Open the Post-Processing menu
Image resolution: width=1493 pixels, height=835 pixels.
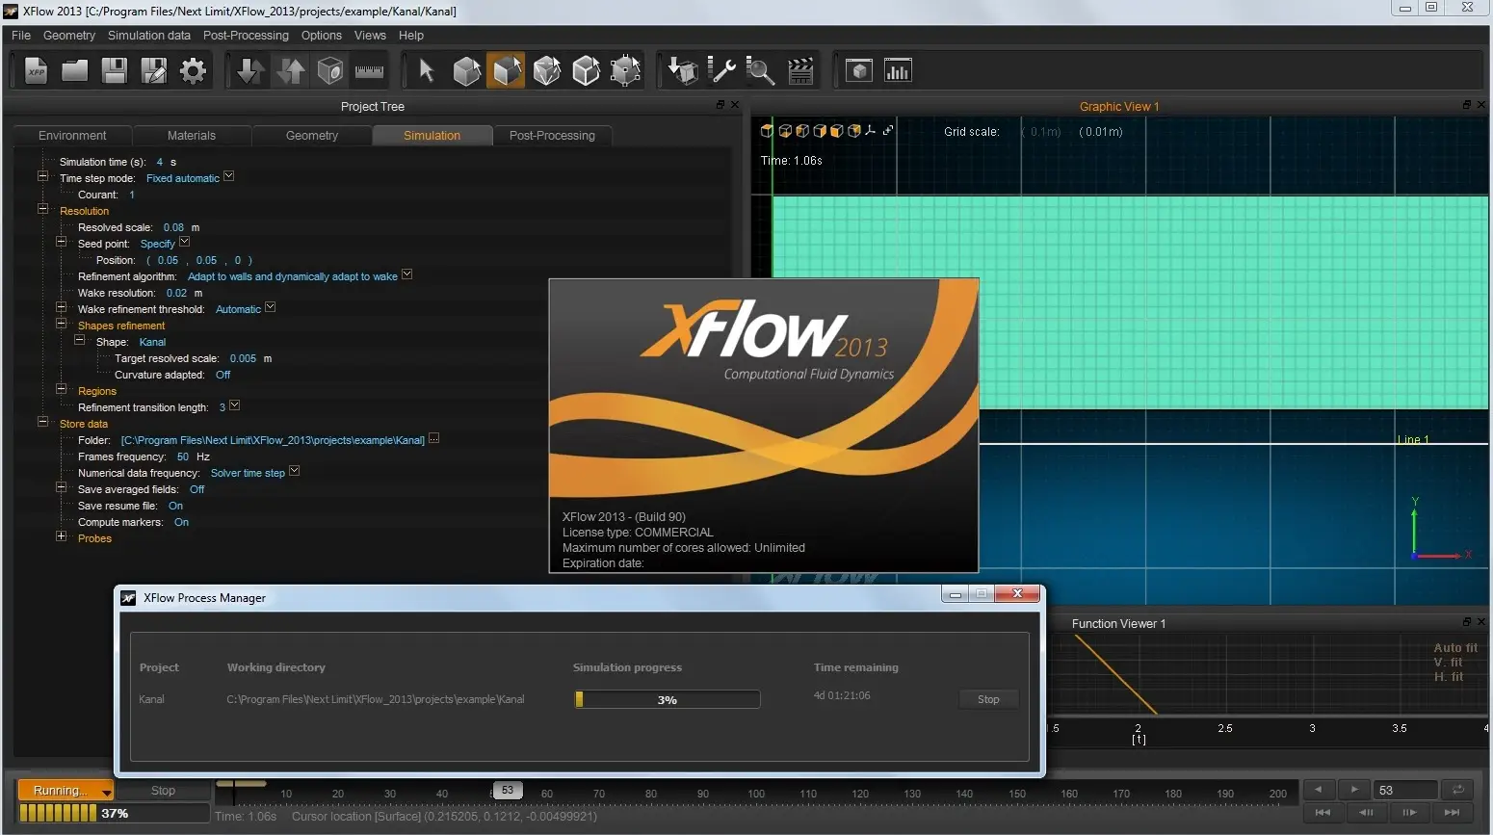point(246,36)
